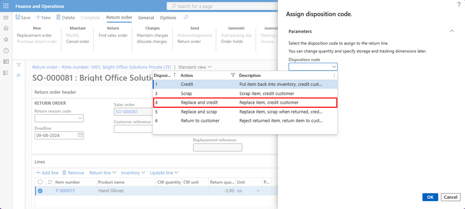The height and width of the screenshot is (209, 465).
Task: Open the Deadline calendar picker
Action: pos(80,135)
